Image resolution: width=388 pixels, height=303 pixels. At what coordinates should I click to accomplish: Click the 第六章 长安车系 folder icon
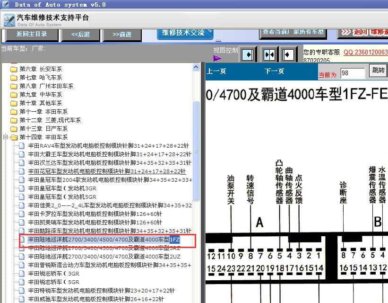[x=14, y=69]
